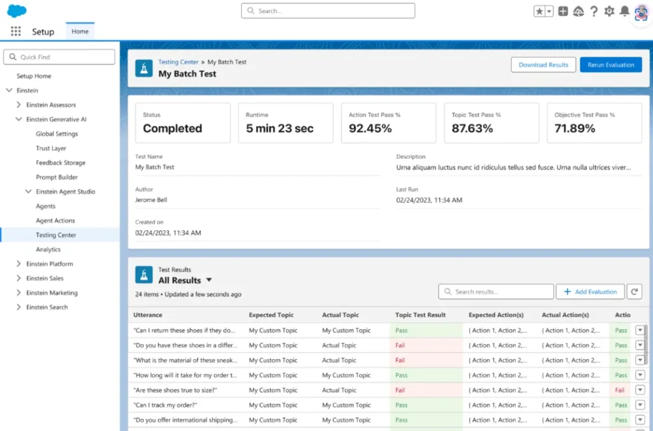Screen dimensions: 653x431
Task: Open Prompt Builder in the sidebar
Action: click(57, 177)
